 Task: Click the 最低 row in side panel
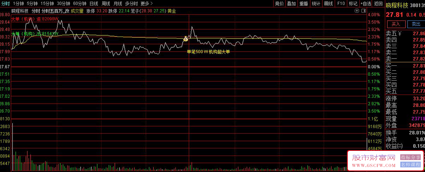[405, 112]
